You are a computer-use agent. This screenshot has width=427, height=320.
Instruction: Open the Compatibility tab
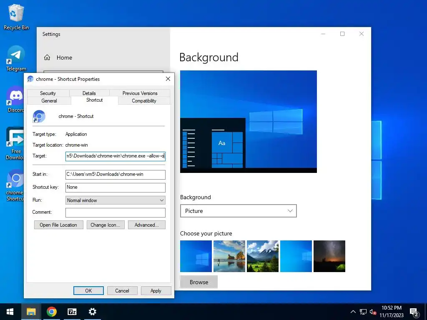(x=144, y=101)
